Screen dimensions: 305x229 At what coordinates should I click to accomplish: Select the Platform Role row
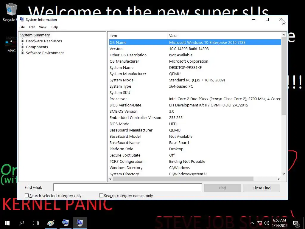pyautogui.click(x=195, y=149)
